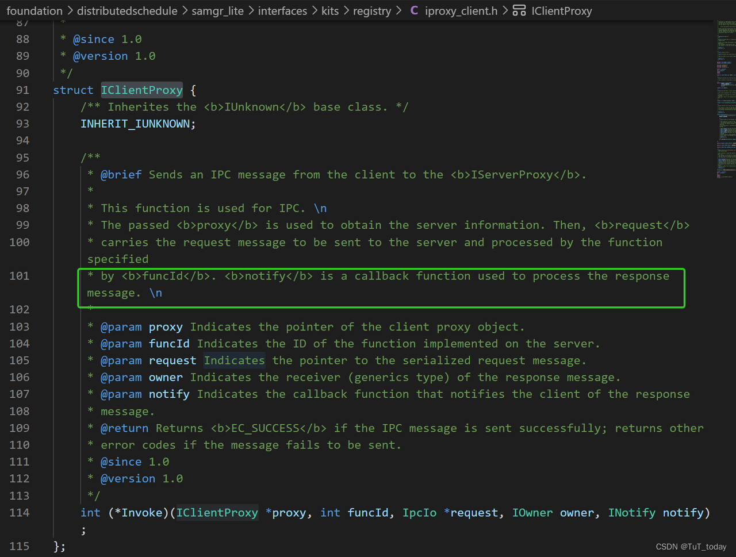The image size is (736, 557).
Task: Click the highlighted word Indicates on line 105
Action: point(235,360)
